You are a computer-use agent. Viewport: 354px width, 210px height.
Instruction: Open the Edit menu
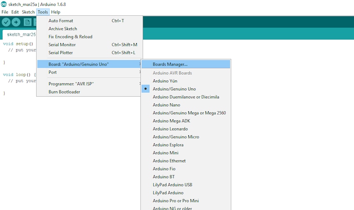pos(15,12)
